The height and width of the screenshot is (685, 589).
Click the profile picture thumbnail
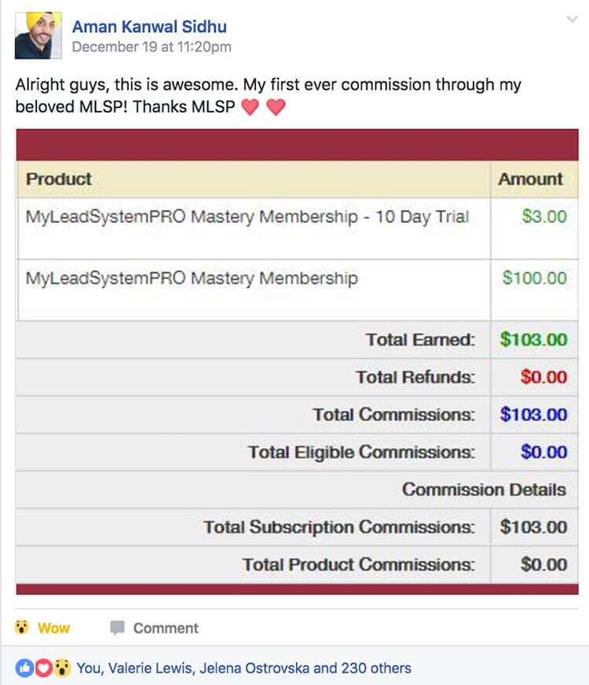click(38, 35)
